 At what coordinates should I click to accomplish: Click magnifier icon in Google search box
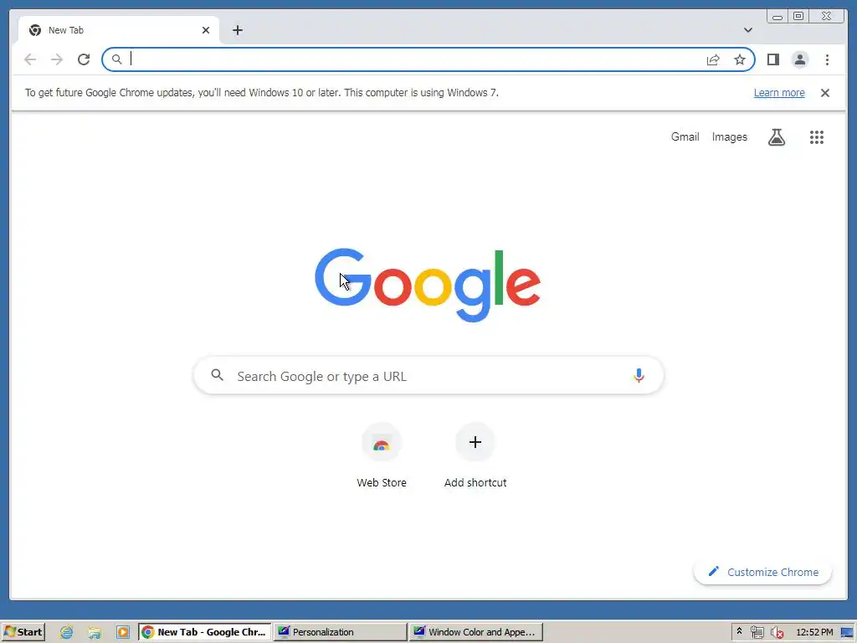(217, 375)
